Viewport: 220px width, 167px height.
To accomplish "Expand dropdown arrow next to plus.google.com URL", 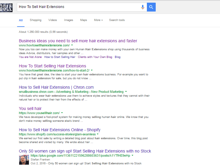I will tap(132, 155).
